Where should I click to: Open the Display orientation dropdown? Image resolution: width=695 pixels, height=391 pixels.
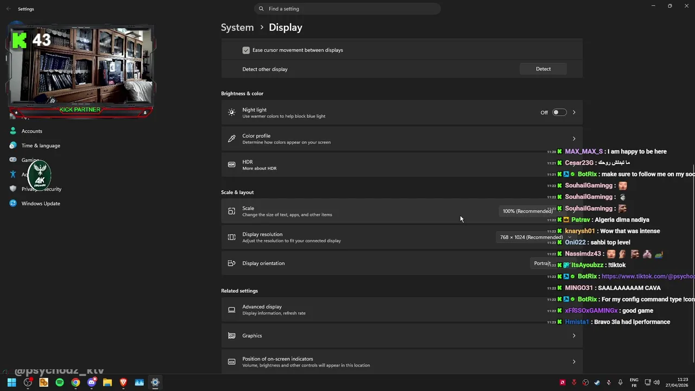pos(542,263)
